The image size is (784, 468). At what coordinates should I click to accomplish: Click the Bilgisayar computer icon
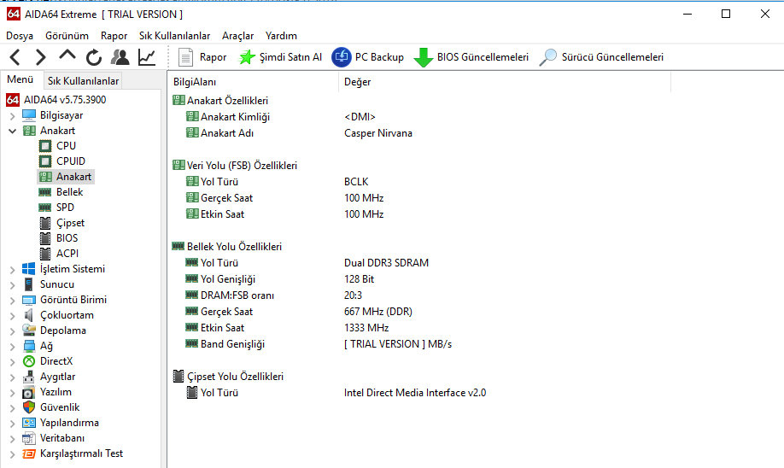coord(29,115)
